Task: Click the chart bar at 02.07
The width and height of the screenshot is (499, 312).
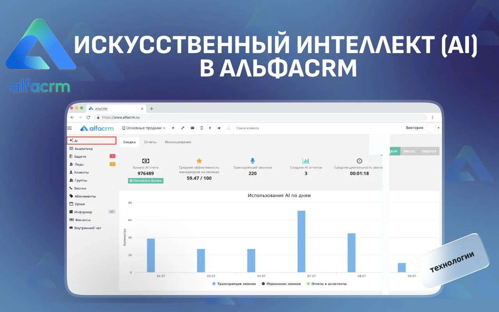Action: (x=151, y=255)
